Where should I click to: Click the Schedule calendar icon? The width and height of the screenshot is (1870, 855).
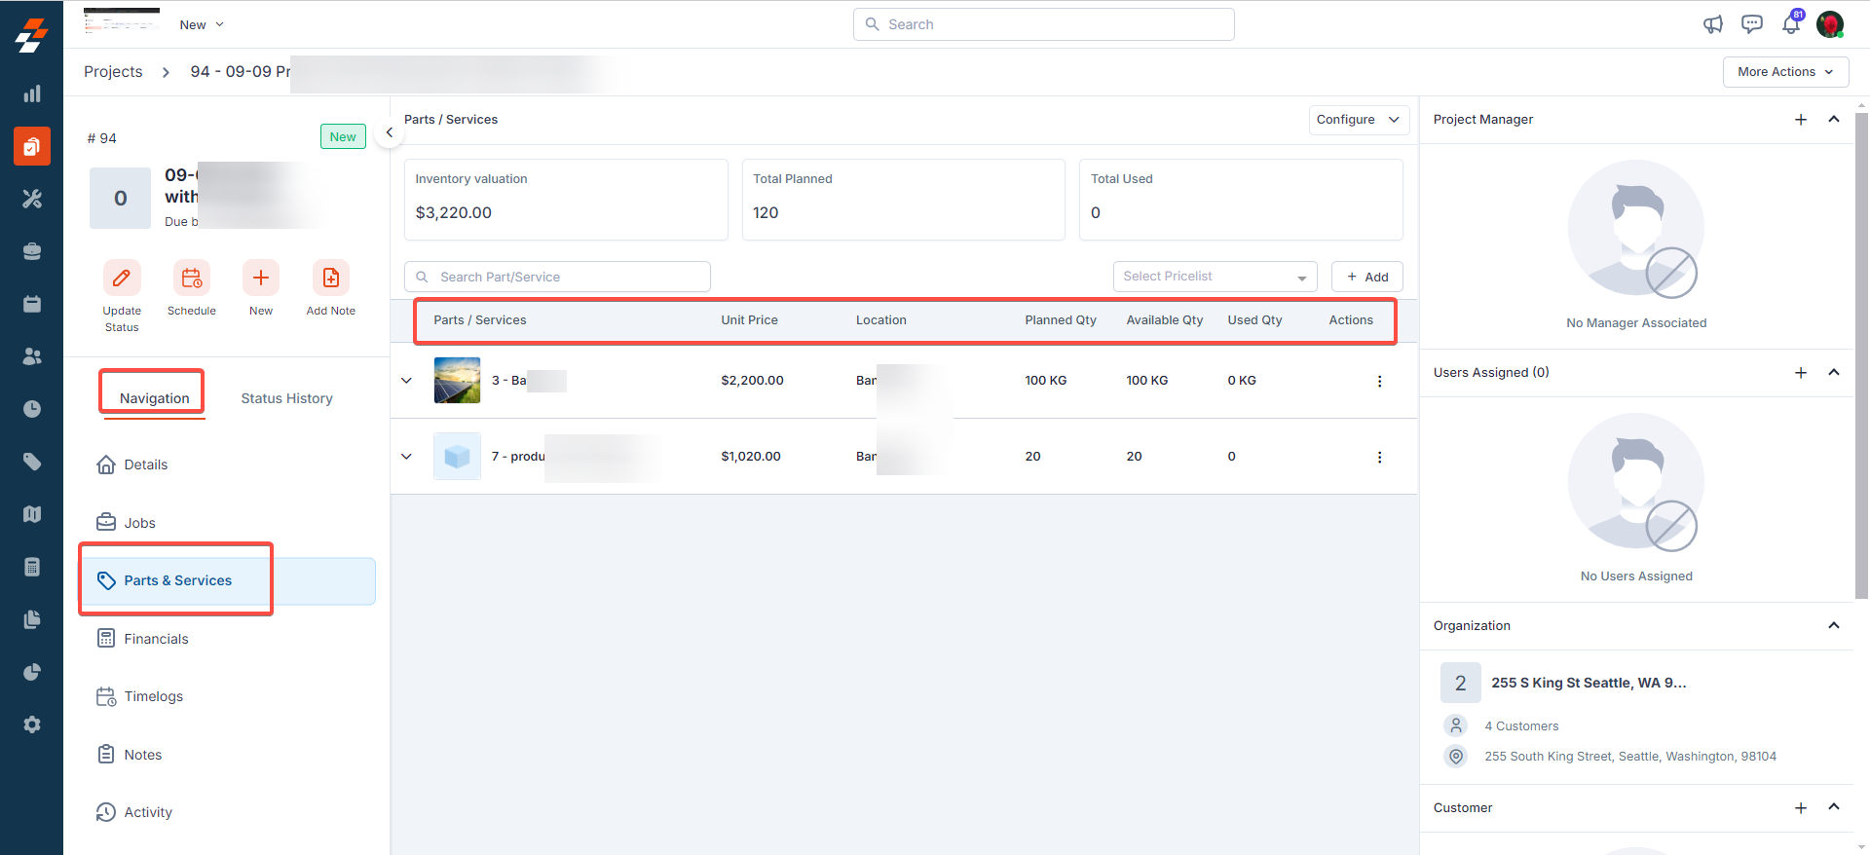(x=192, y=279)
